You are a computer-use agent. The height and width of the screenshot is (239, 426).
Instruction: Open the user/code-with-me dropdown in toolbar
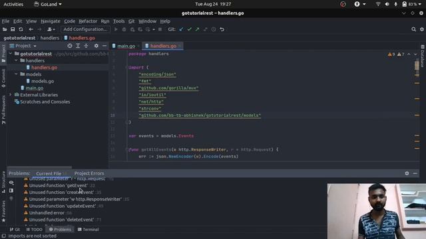pos(51,29)
